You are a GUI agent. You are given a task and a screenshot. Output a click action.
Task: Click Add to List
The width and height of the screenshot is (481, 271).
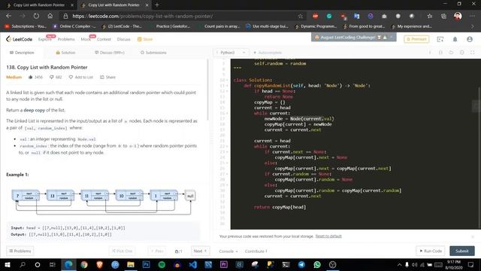coord(81,77)
